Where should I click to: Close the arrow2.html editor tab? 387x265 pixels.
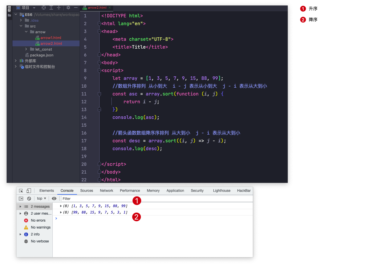click(110, 8)
